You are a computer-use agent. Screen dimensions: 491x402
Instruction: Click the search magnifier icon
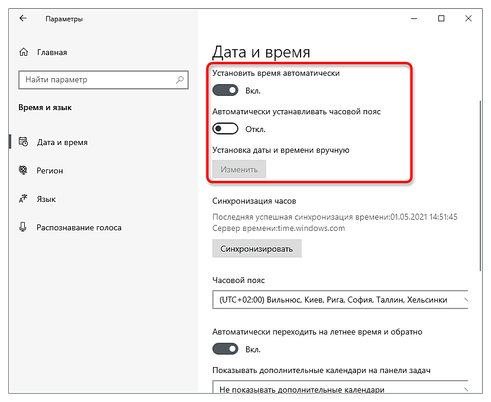point(180,79)
